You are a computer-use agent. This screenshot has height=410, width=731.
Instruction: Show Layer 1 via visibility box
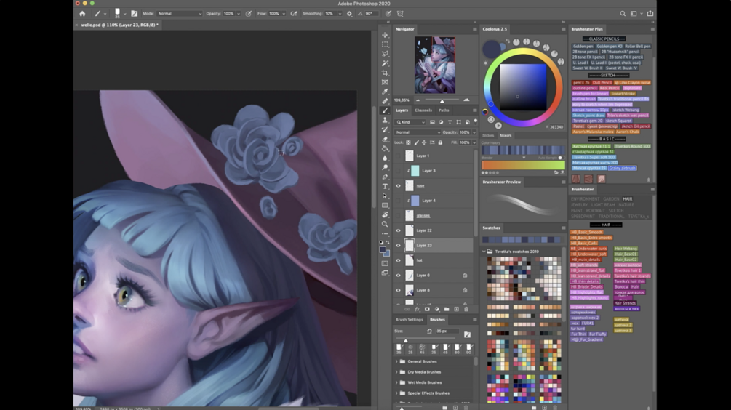point(398,156)
